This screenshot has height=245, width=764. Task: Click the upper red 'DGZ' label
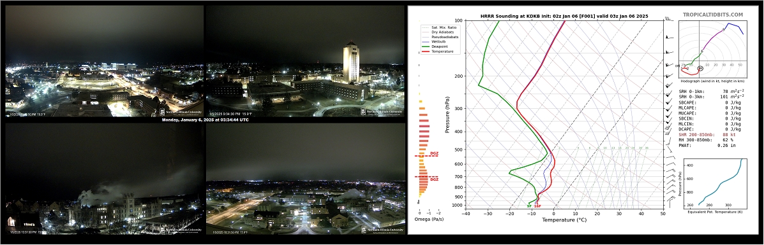(434, 153)
